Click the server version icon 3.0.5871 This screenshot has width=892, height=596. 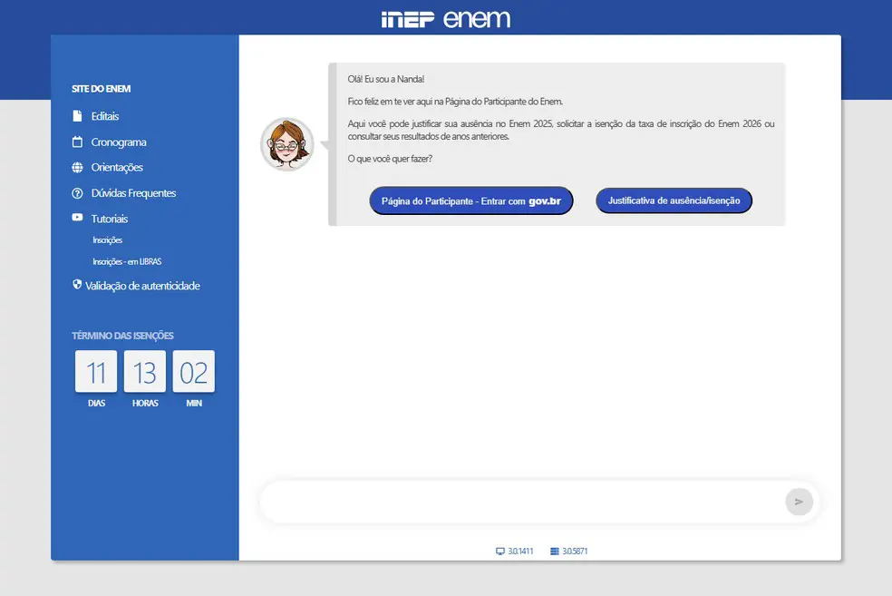click(x=555, y=551)
